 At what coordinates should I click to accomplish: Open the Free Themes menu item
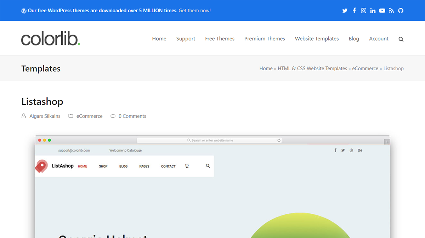(x=220, y=39)
